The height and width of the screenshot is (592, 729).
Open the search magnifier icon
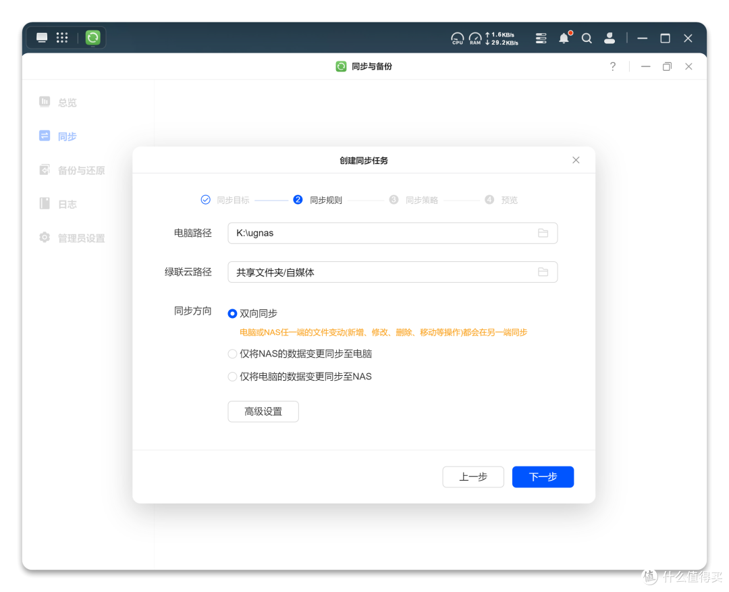pyautogui.click(x=587, y=38)
